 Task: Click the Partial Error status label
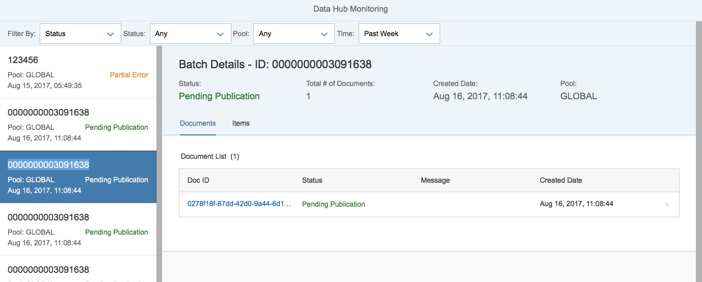[129, 75]
